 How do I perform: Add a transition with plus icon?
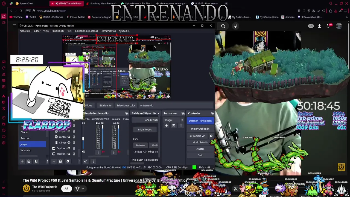[166, 126]
